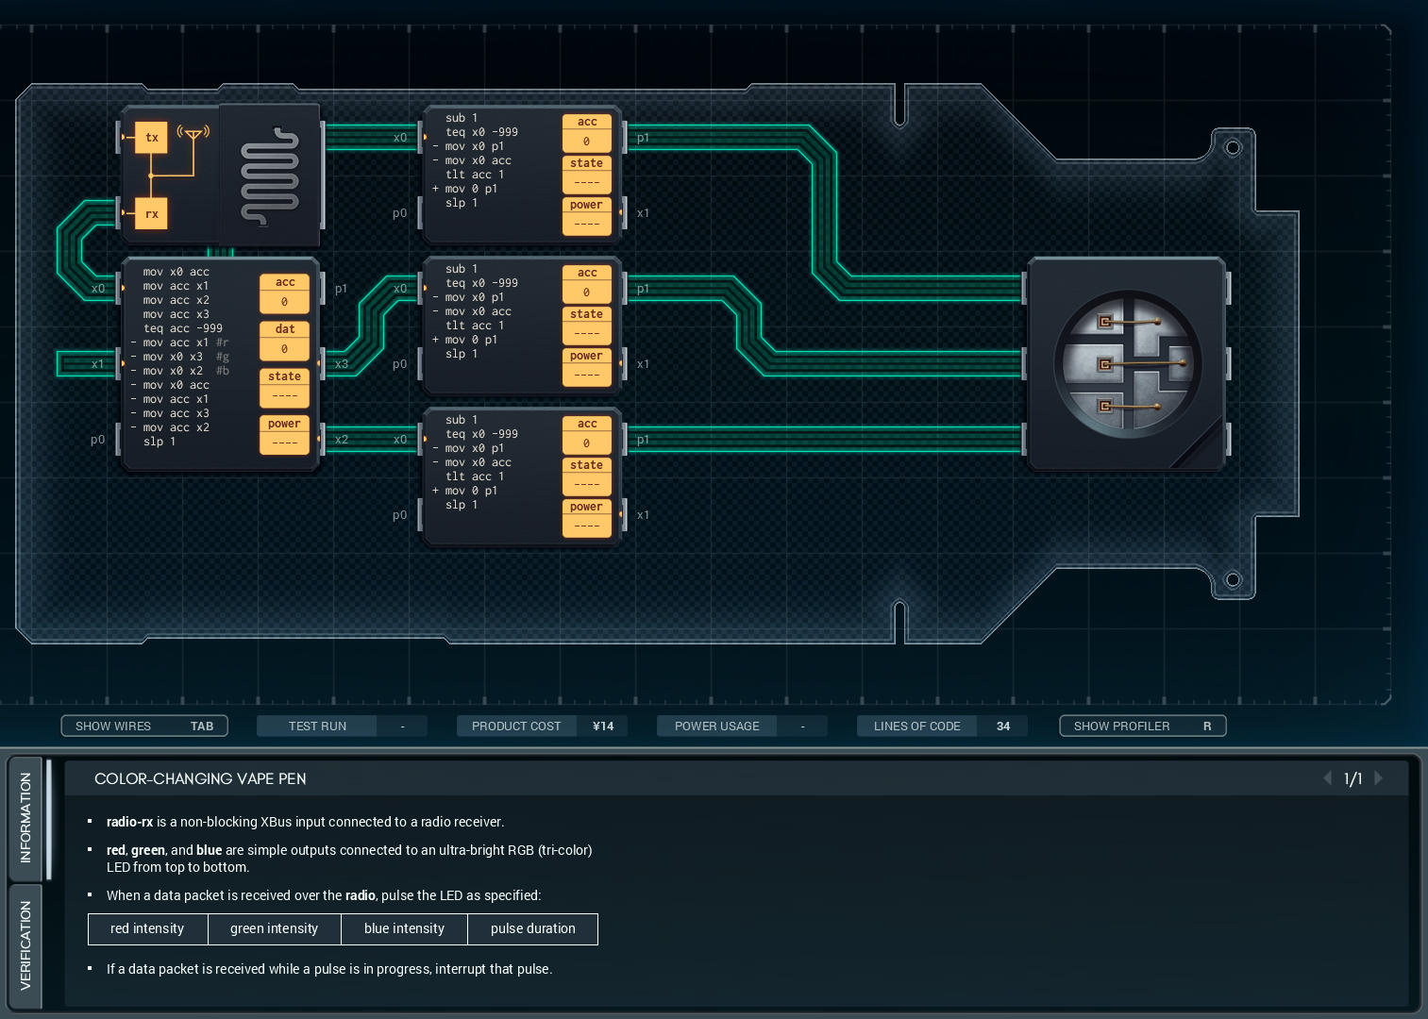Click the radio tx transmitter icon
The height and width of the screenshot is (1019, 1428).
(151, 138)
